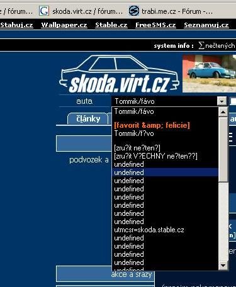Open the FreeSMS.cz link
Screen dimensions: 236x287
pos(155,25)
